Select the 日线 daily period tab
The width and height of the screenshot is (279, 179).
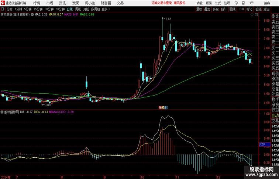(x=70, y=9)
